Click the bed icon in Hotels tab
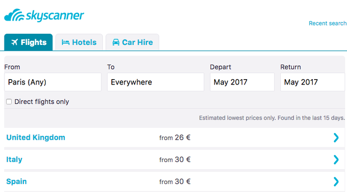Viewport: 347px width, 192px height. click(x=65, y=42)
